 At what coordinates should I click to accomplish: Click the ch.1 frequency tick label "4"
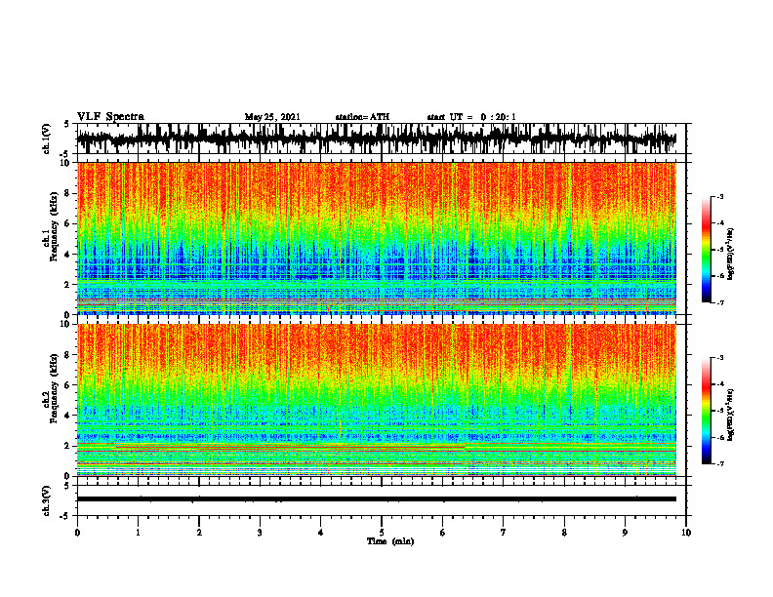[x=68, y=255]
